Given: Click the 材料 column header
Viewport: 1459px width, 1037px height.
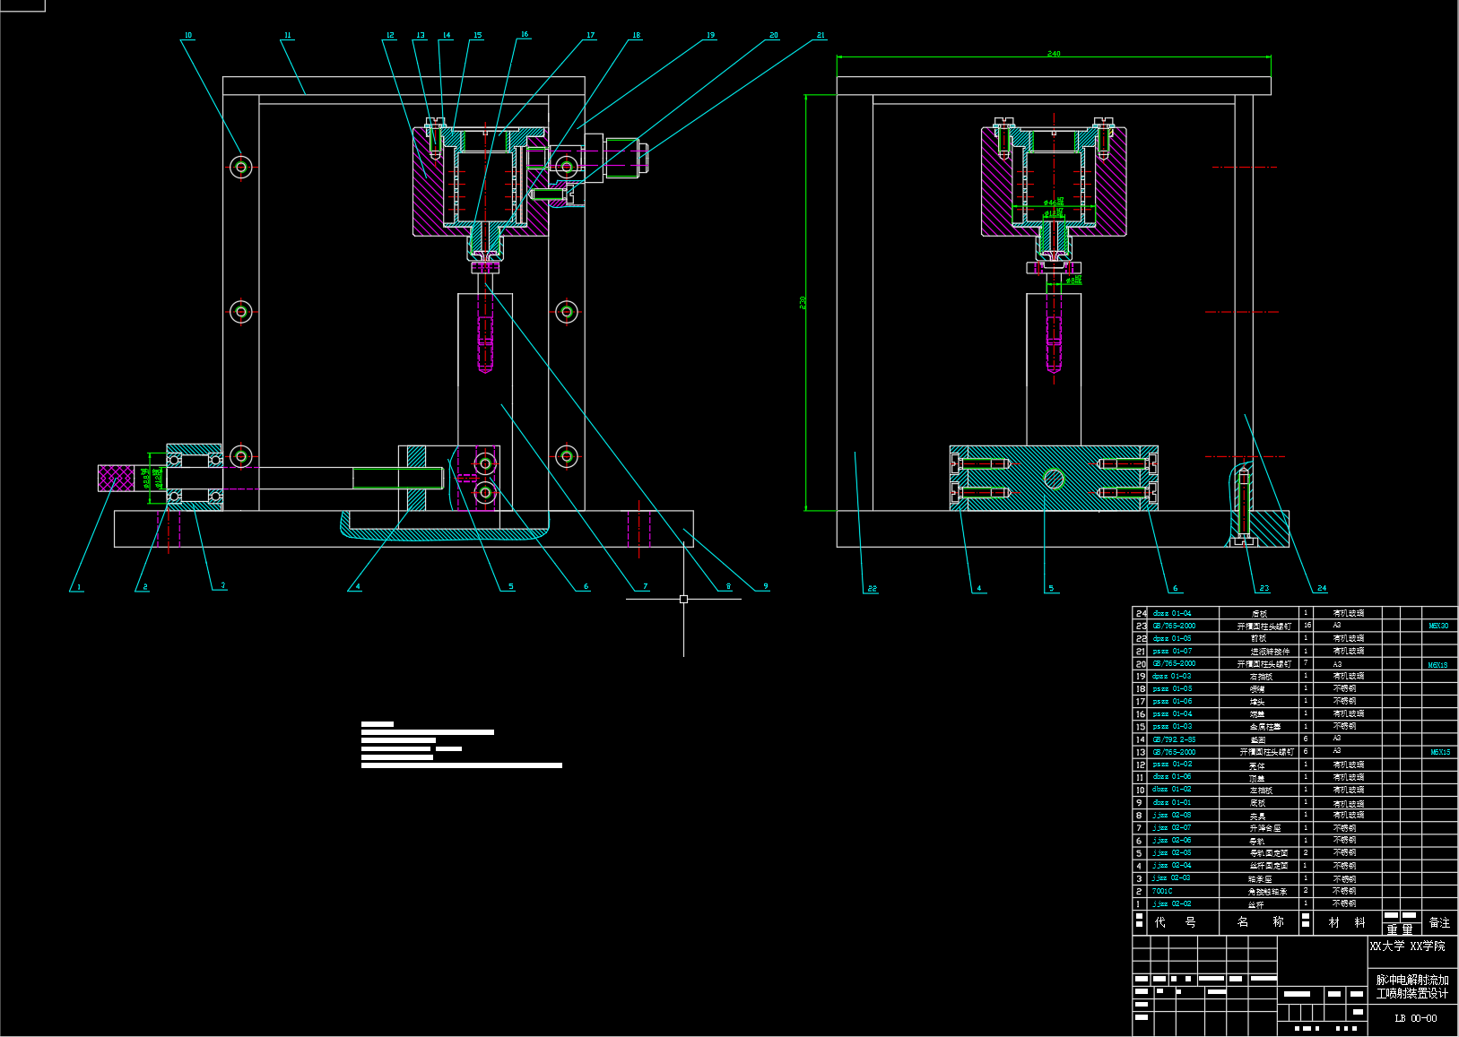Looking at the screenshot, I should (x=1347, y=922).
